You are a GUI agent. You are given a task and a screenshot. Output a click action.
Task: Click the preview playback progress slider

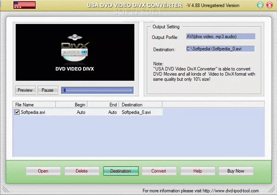(97, 90)
